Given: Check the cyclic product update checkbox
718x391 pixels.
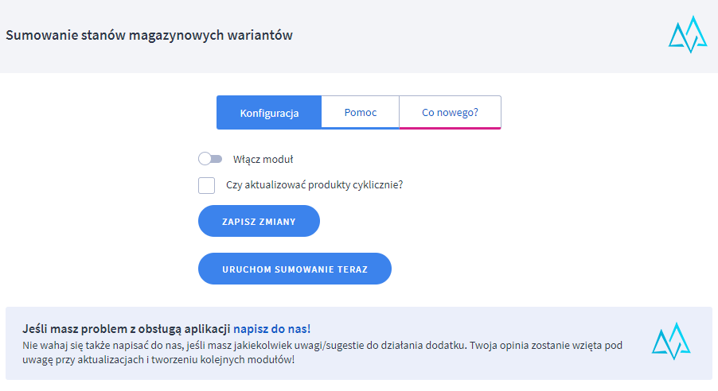Looking at the screenshot, I should 207,185.
